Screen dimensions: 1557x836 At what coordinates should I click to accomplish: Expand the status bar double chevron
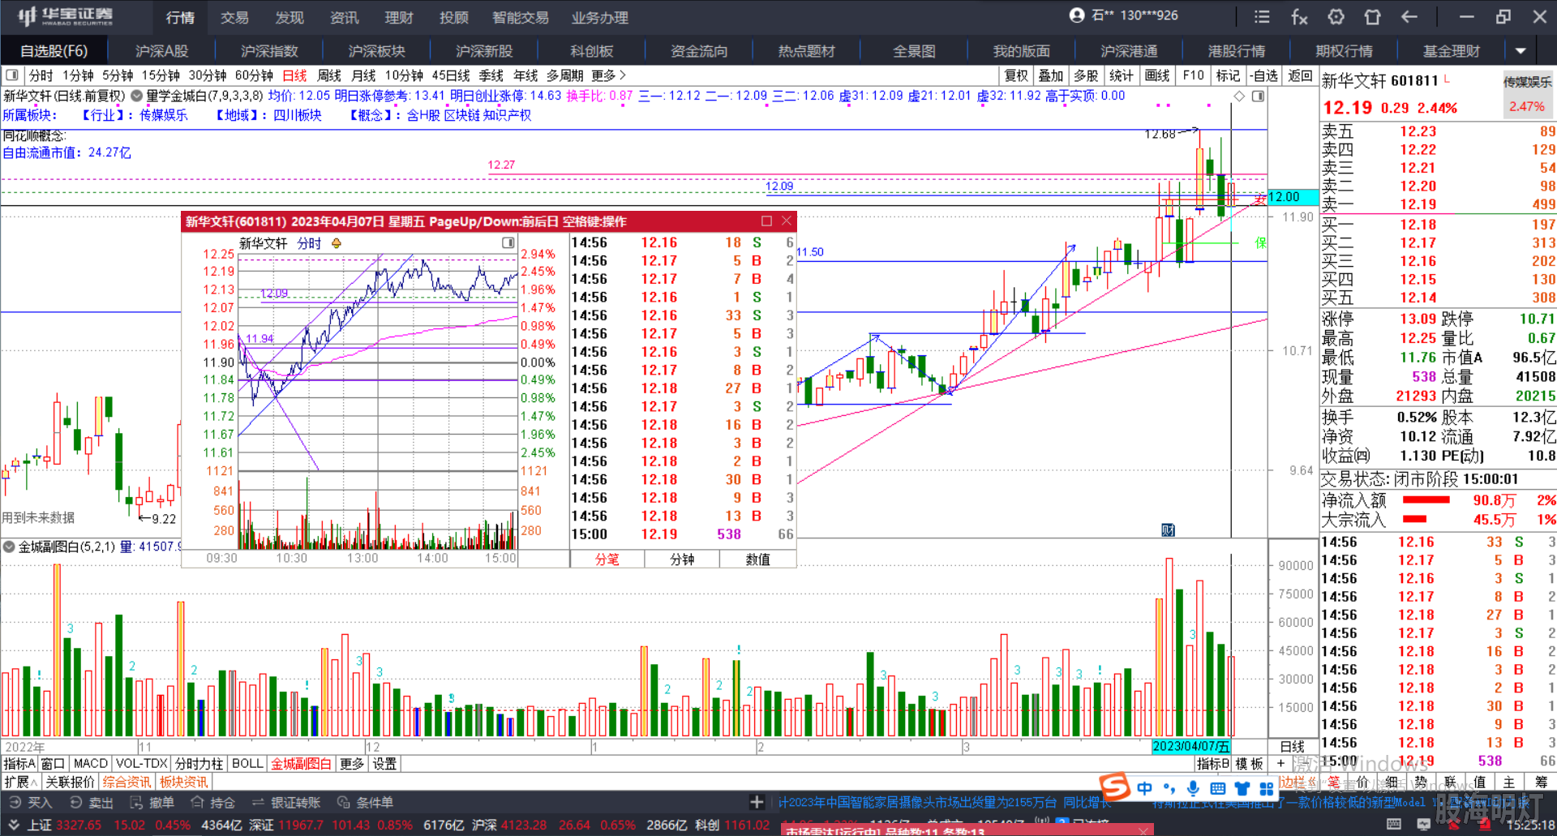(x=13, y=825)
